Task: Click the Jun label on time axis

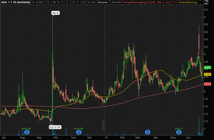Action: point(188,138)
